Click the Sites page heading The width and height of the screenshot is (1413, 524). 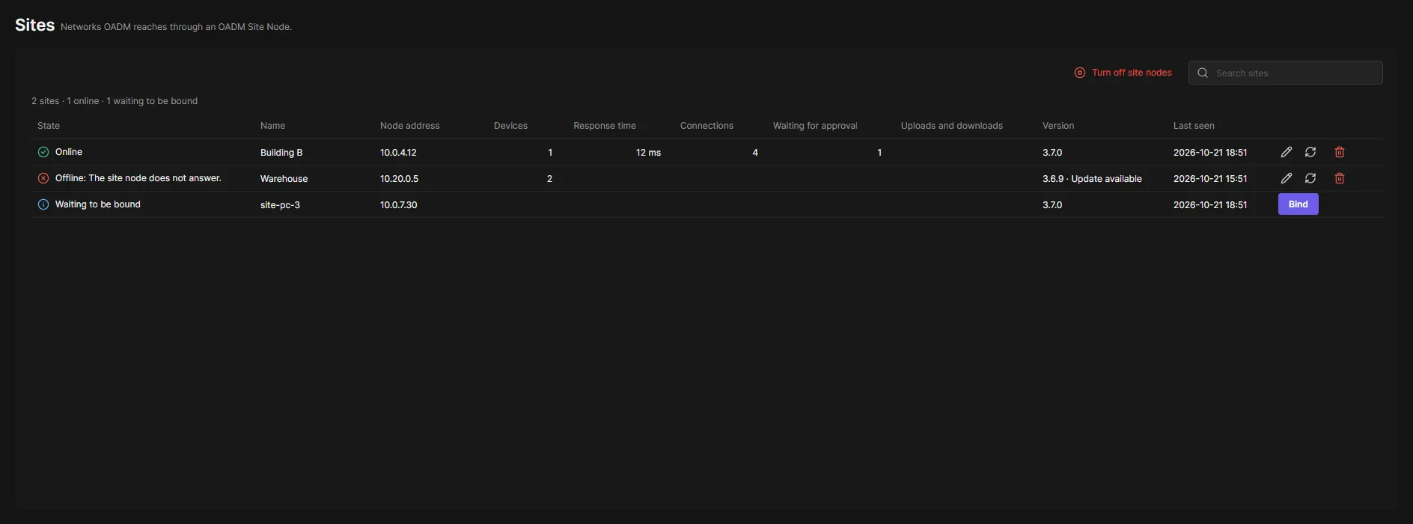coord(35,25)
